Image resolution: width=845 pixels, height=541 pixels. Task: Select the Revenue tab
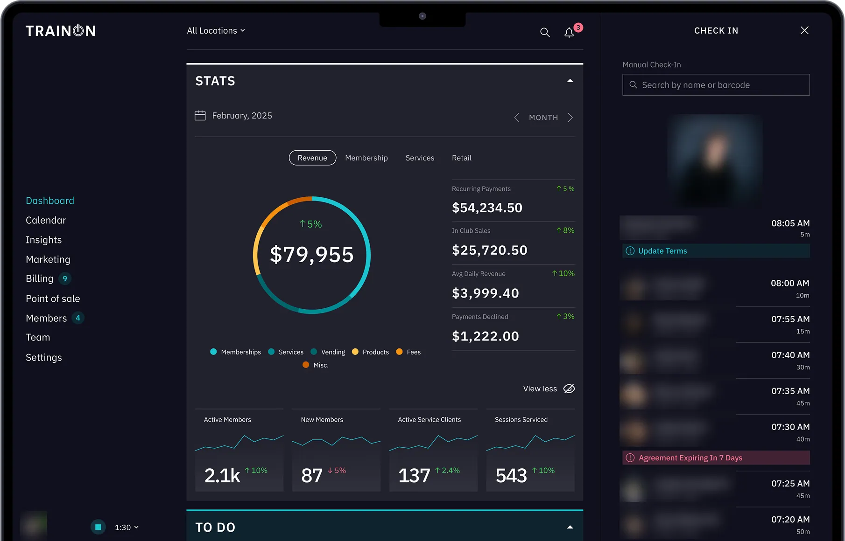click(312, 158)
